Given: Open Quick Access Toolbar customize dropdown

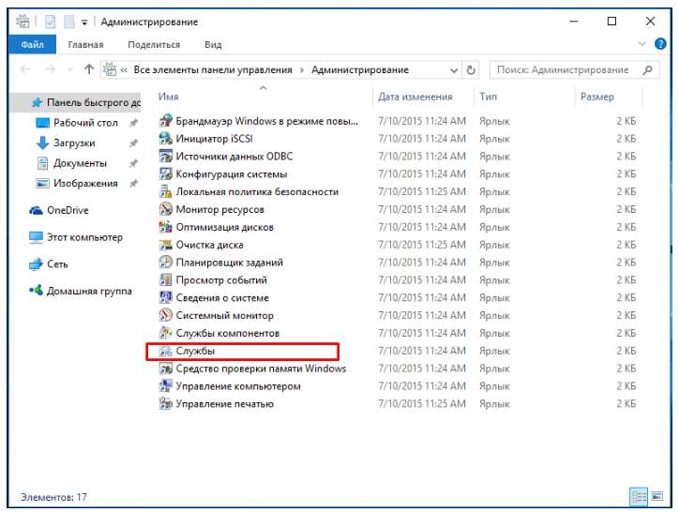Looking at the screenshot, I should click(x=84, y=23).
